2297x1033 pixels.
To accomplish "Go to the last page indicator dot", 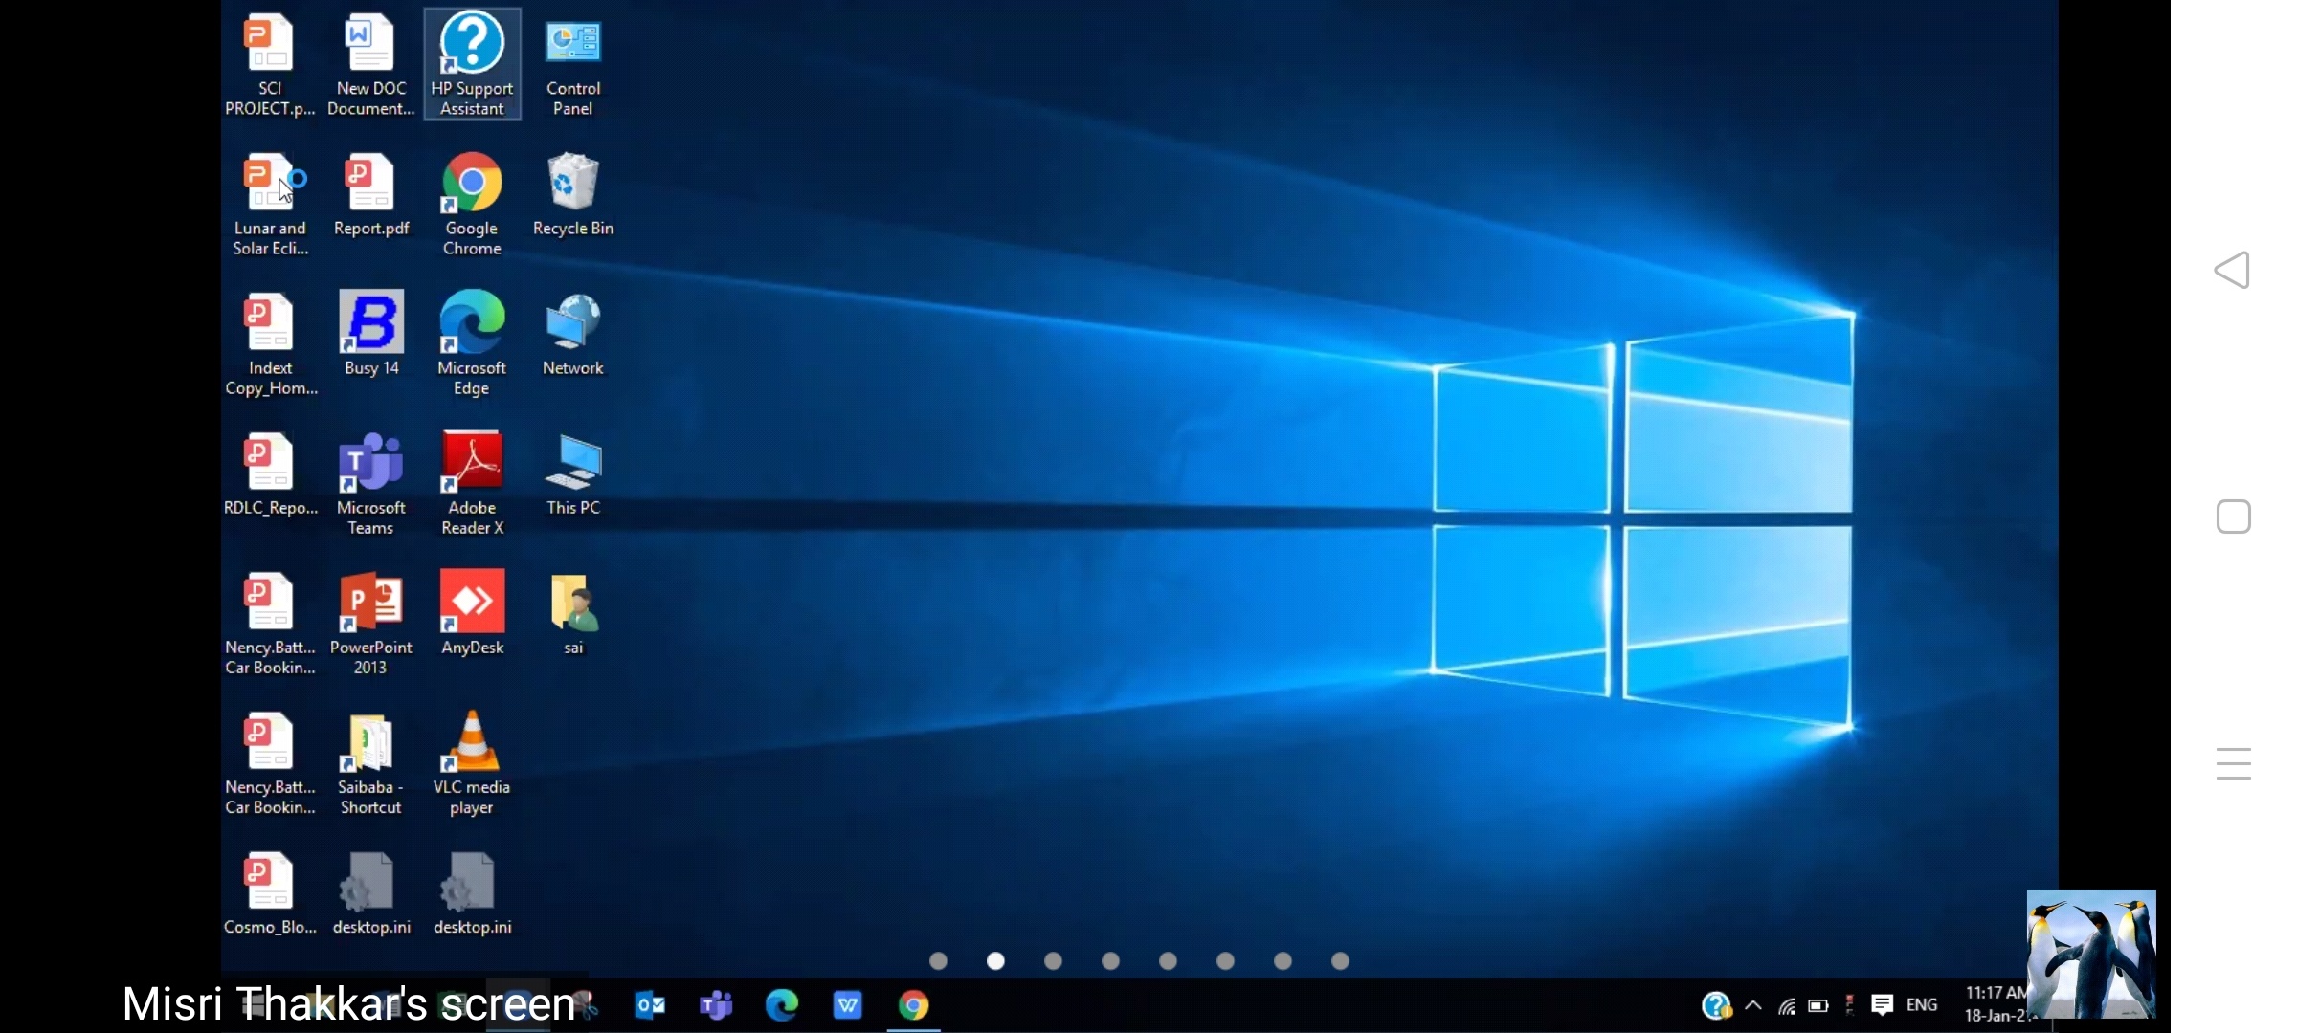I will click(1341, 960).
